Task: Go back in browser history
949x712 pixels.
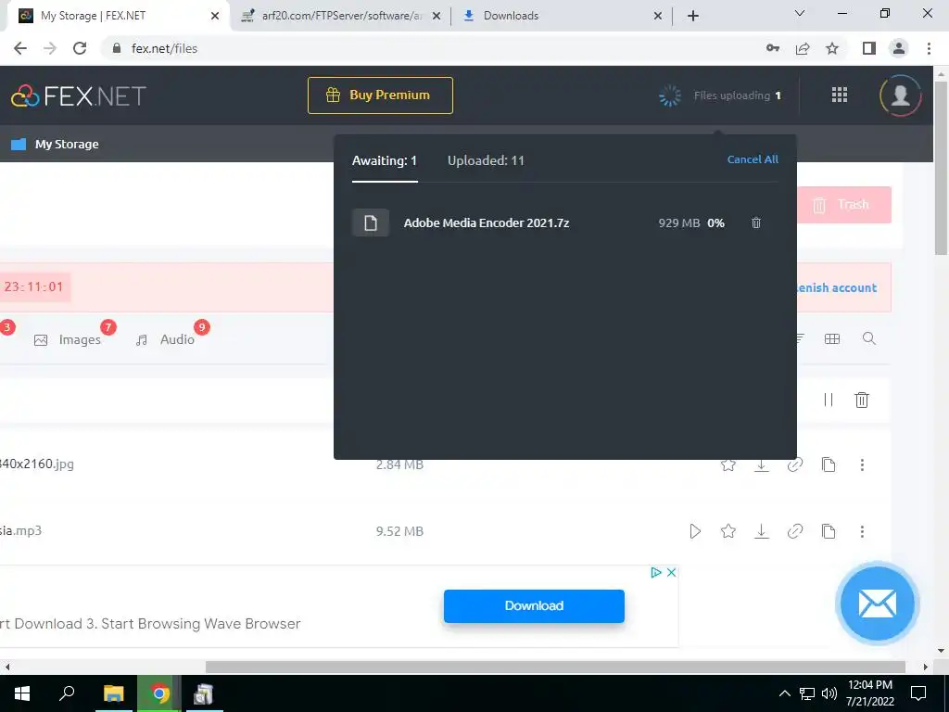Action: 20,48
